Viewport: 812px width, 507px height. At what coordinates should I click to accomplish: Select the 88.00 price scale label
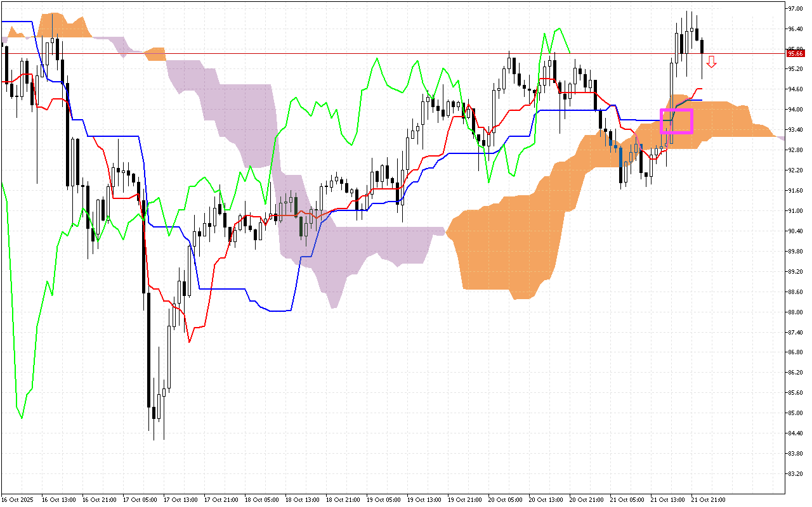tap(795, 312)
